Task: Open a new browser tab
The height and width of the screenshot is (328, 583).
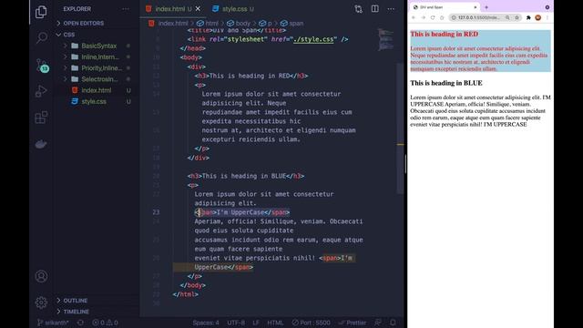Action: [x=486, y=7]
